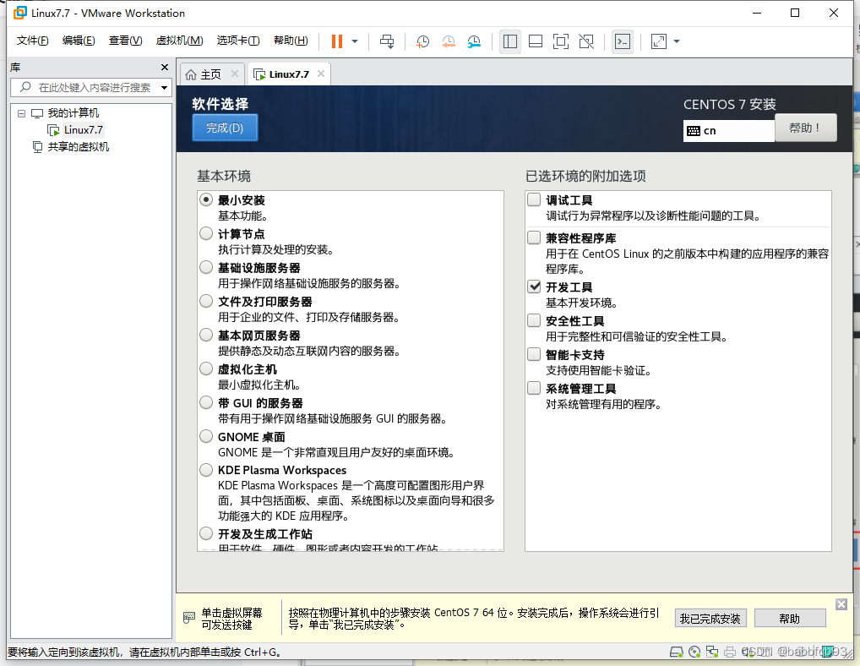Close the Linux7.7 tab
Screen dimensions: 860x666
pyautogui.click(x=321, y=74)
